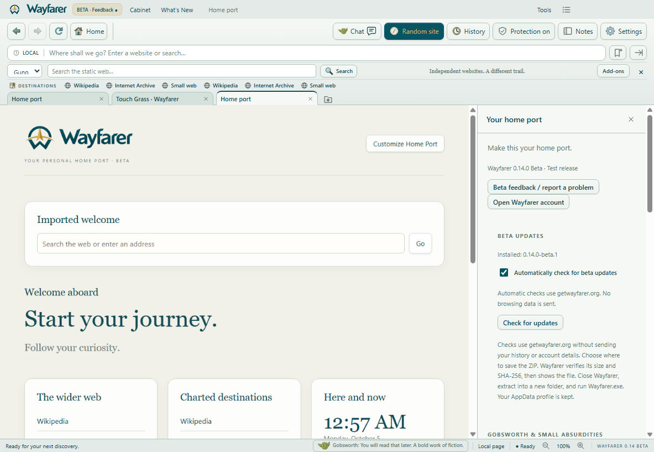Click Installed: 0.14.0-beta.1 text
654x452 pixels.
(x=527, y=254)
